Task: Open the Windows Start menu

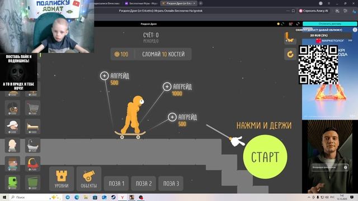Action: (4, 197)
